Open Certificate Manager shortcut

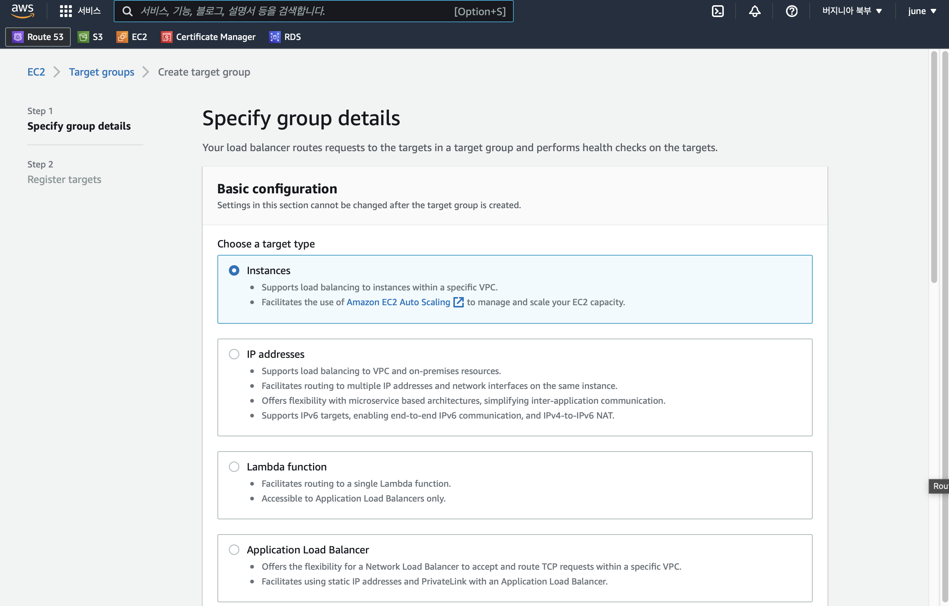tap(208, 37)
